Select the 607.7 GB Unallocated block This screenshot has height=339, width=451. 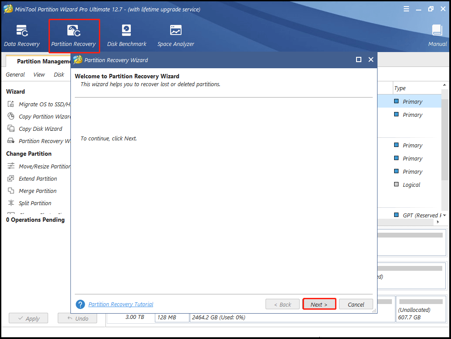click(421, 309)
